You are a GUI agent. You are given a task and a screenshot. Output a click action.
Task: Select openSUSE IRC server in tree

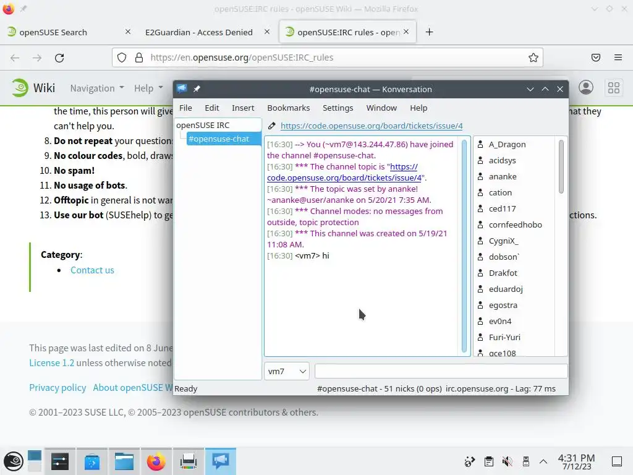coord(203,125)
